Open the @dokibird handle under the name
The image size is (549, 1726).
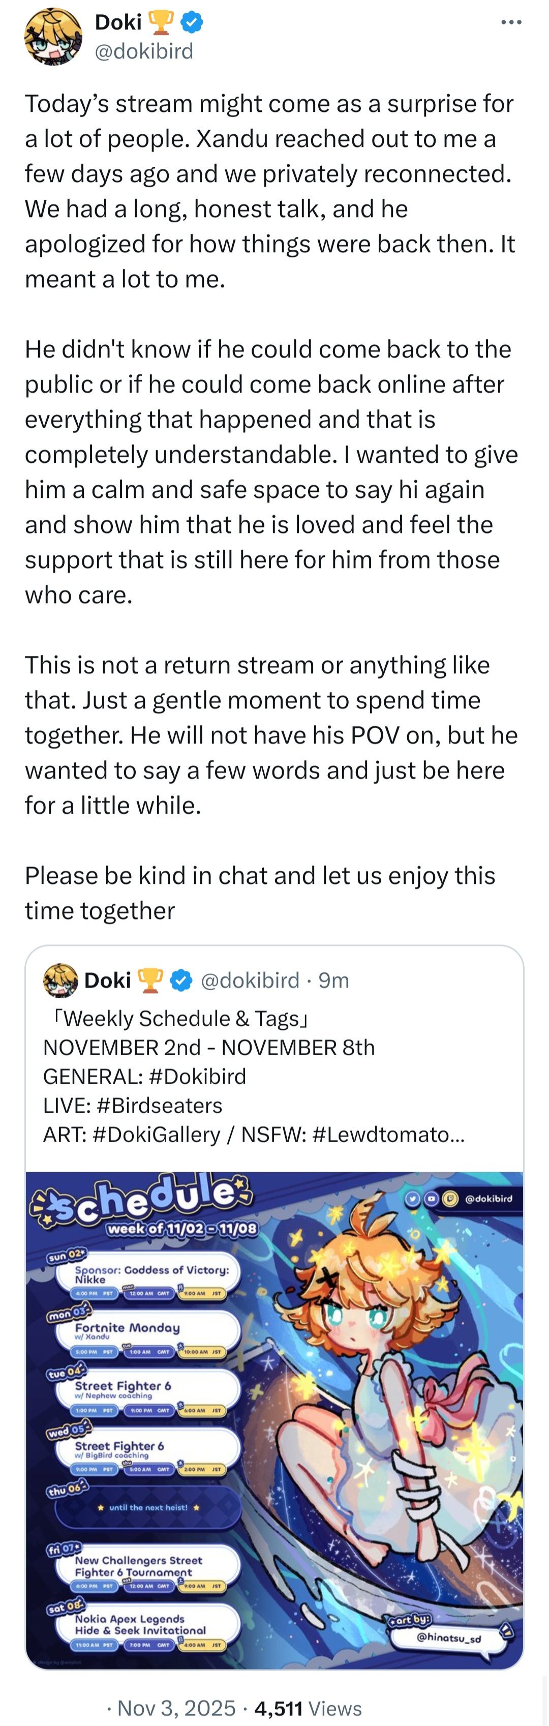point(144,51)
